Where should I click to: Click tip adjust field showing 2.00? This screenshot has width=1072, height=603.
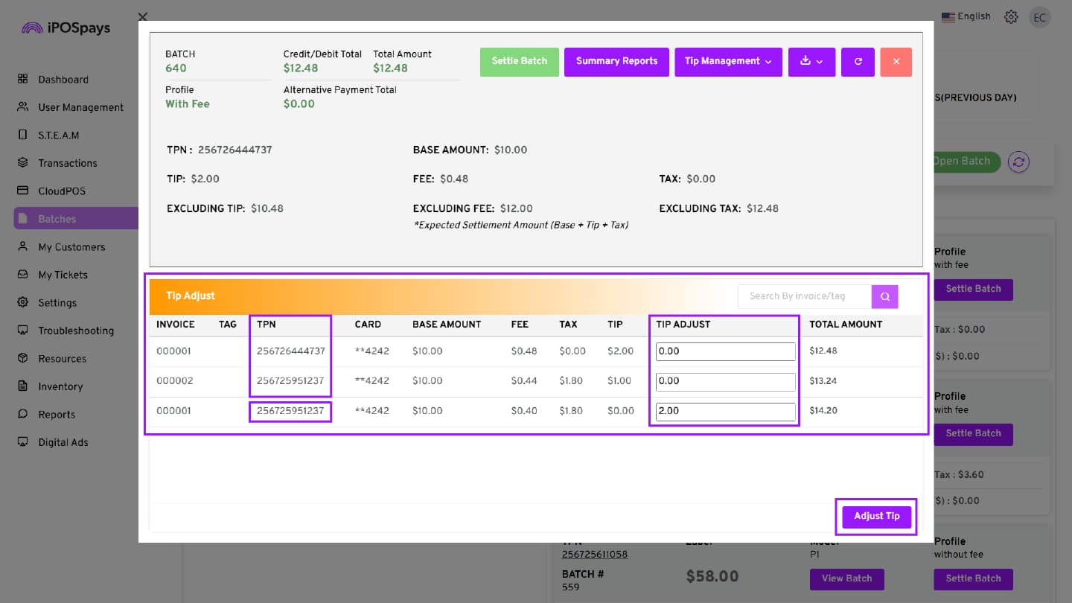[x=725, y=411]
